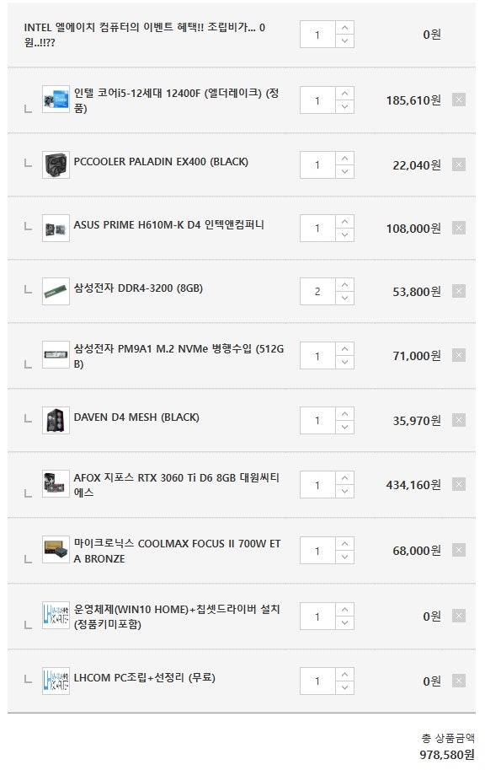Increase Samsung DDR4-3200 quantity with up arrow

[344, 285]
